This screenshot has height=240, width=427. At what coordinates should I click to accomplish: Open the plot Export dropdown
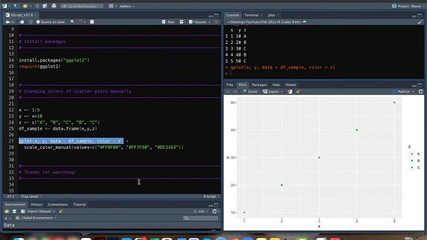click(x=273, y=92)
